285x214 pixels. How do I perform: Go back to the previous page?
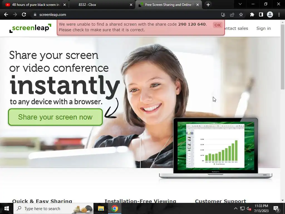[6, 14]
